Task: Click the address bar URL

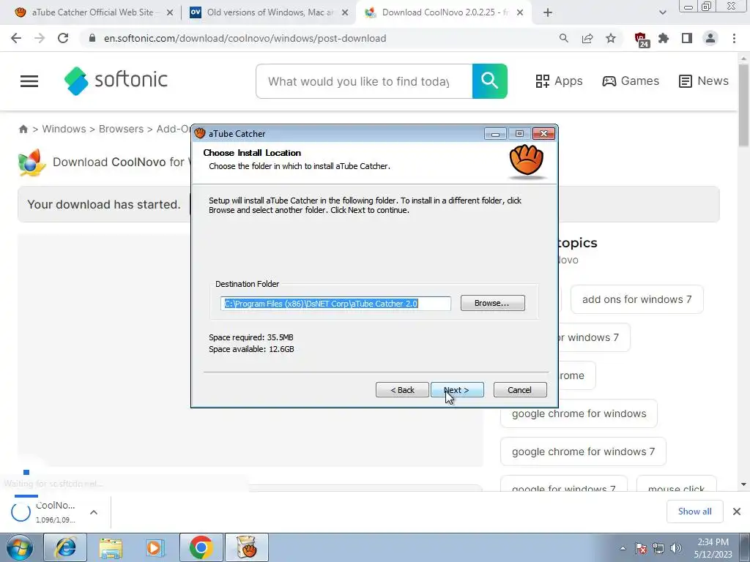Action: point(245,38)
